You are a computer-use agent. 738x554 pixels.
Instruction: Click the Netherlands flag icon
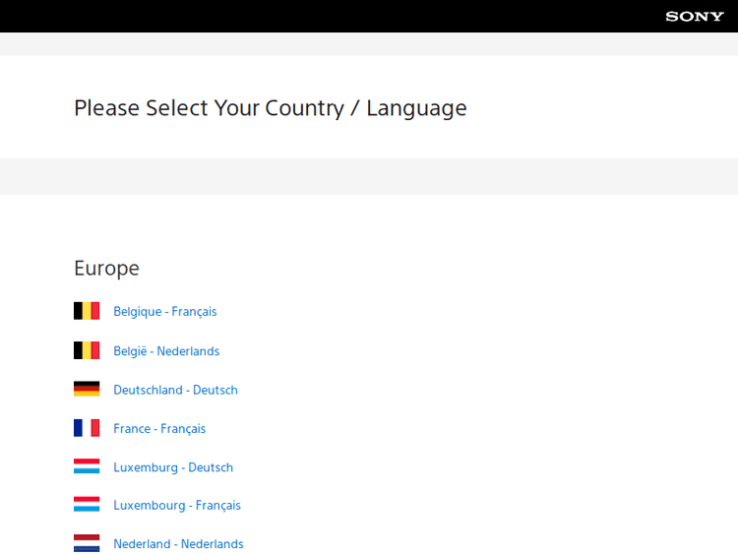point(87,543)
